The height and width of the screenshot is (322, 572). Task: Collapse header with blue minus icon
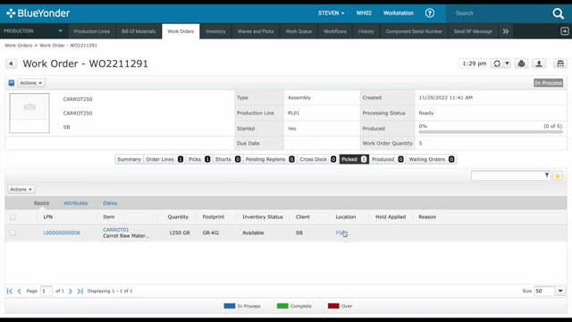(x=12, y=83)
